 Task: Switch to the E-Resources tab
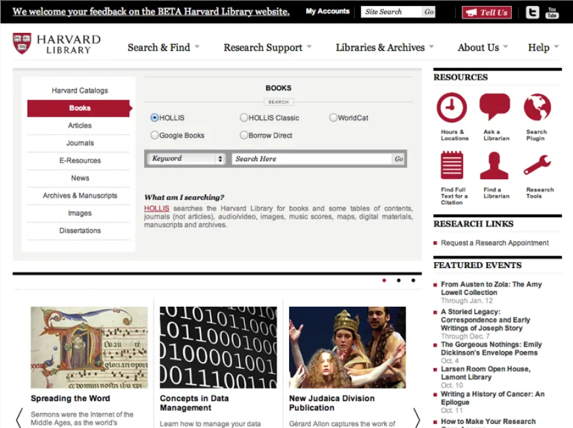80,161
